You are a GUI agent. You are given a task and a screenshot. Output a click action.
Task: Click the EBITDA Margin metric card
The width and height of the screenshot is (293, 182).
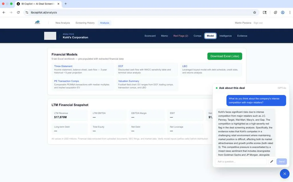coord(147,115)
